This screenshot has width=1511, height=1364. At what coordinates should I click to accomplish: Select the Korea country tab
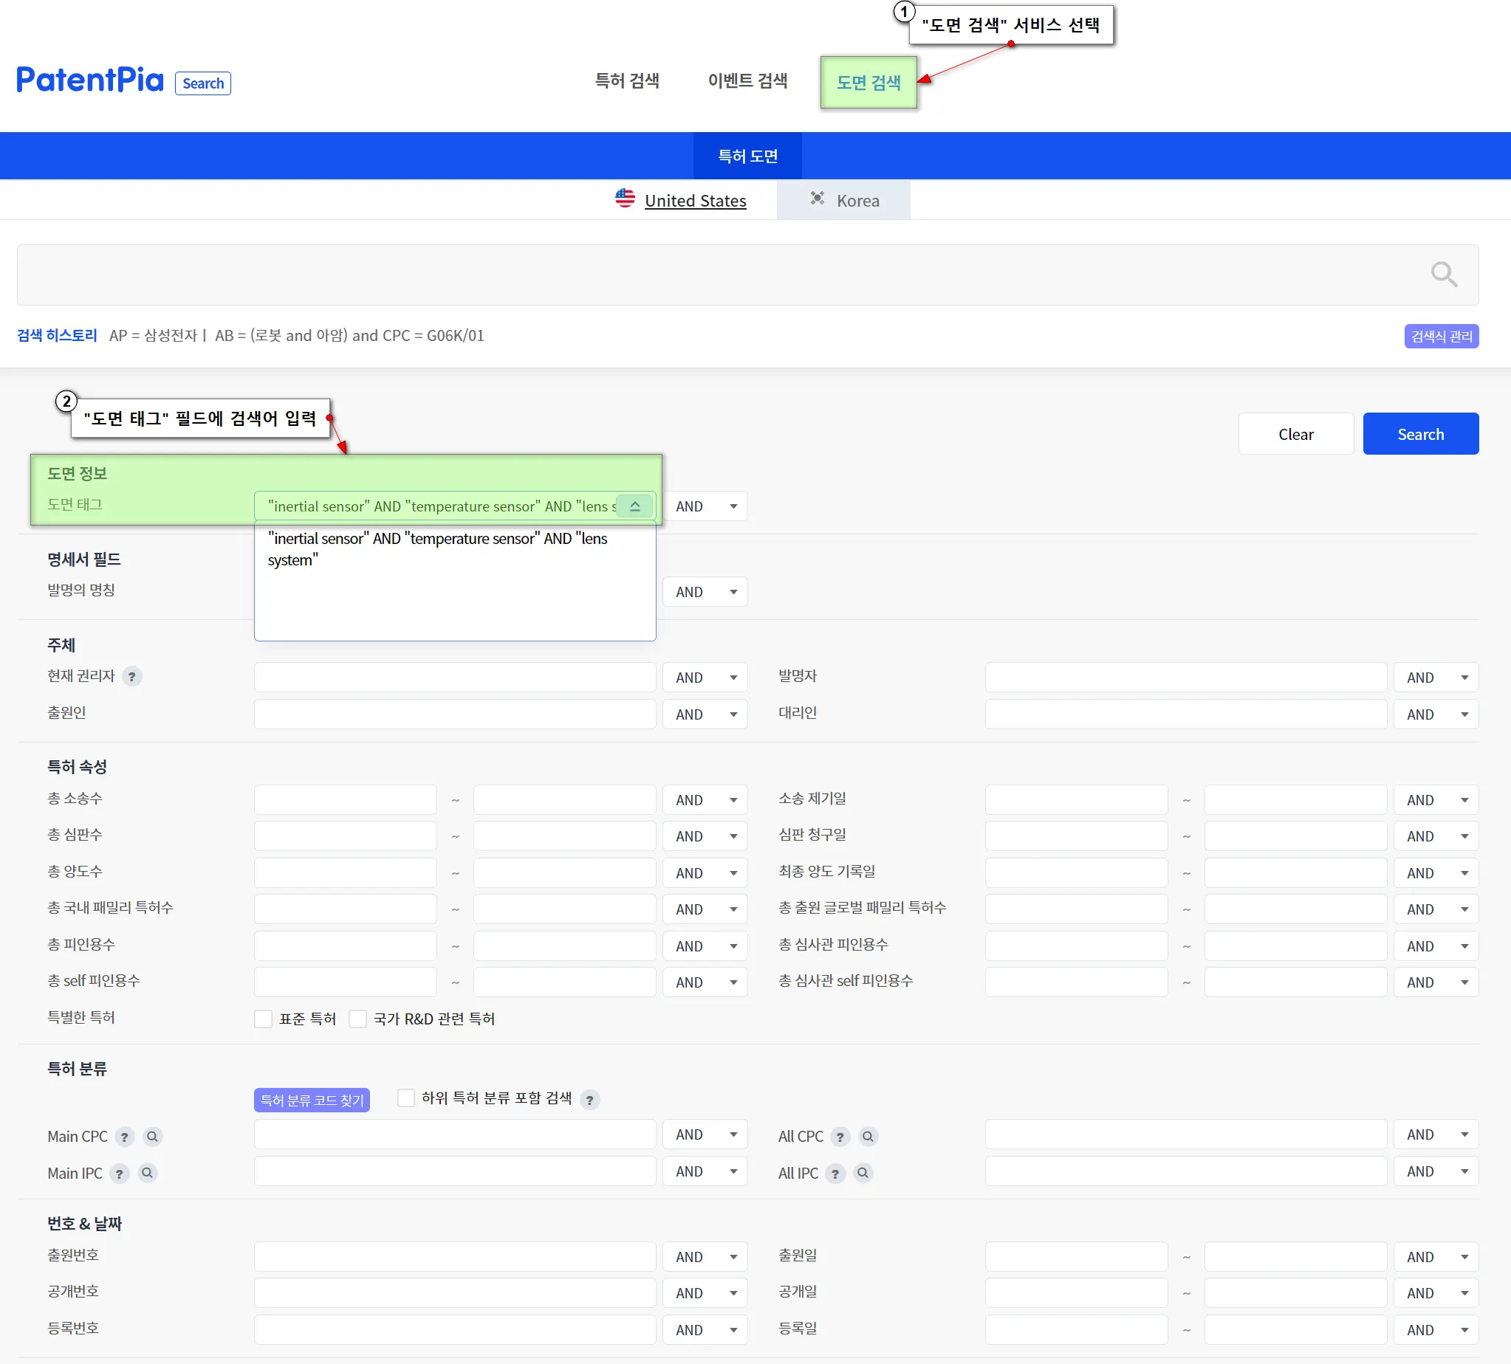(x=844, y=201)
